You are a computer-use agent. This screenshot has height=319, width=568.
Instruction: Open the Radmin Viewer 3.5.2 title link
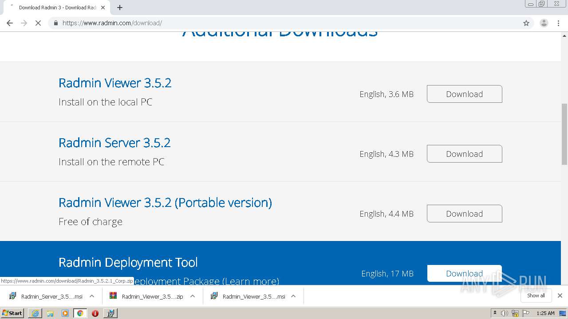click(x=115, y=83)
